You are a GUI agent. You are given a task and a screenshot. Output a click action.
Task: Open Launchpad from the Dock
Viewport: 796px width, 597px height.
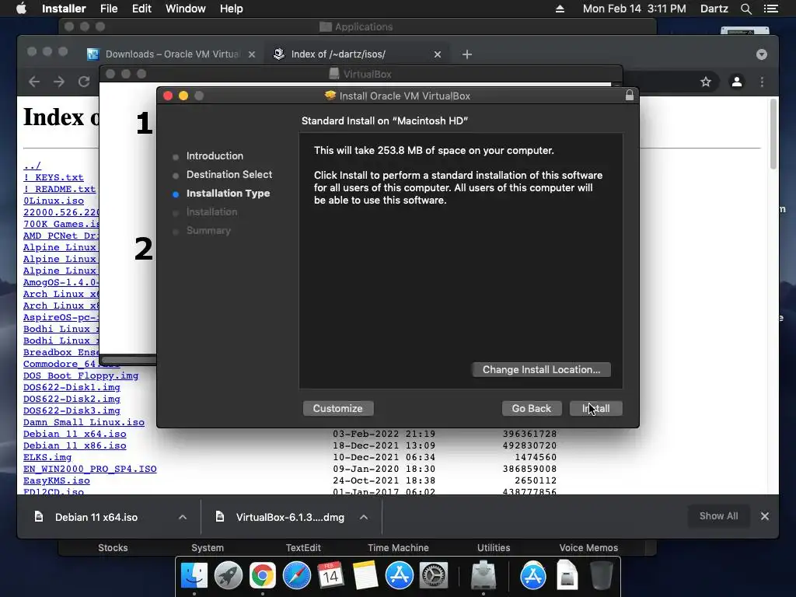coord(229,576)
